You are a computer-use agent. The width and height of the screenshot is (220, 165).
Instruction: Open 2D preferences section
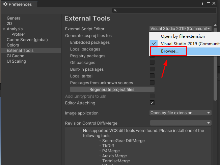tap(9, 24)
